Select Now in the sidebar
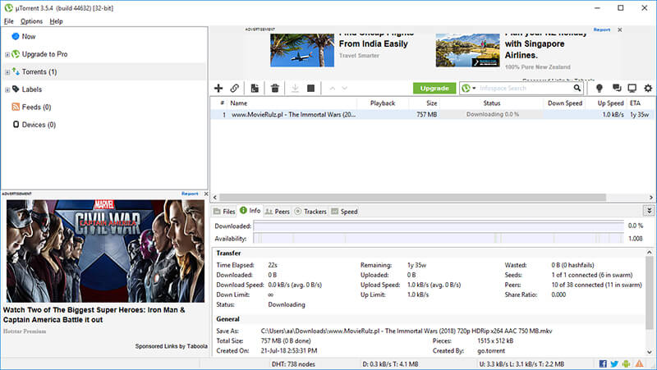Viewport: 657px width, 370px height. click(x=24, y=36)
